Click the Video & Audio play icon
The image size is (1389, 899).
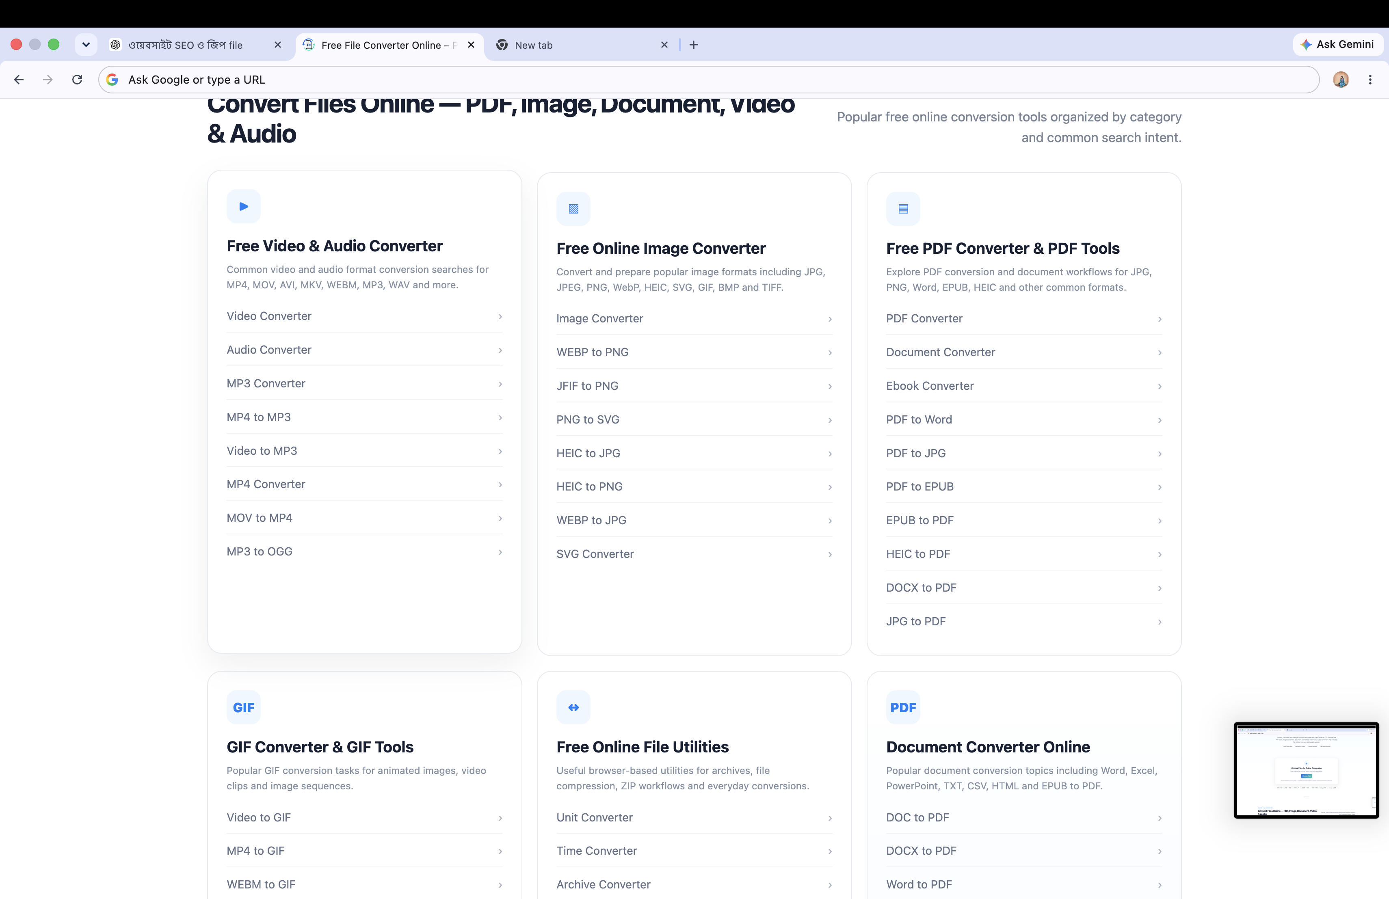(243, 207)
